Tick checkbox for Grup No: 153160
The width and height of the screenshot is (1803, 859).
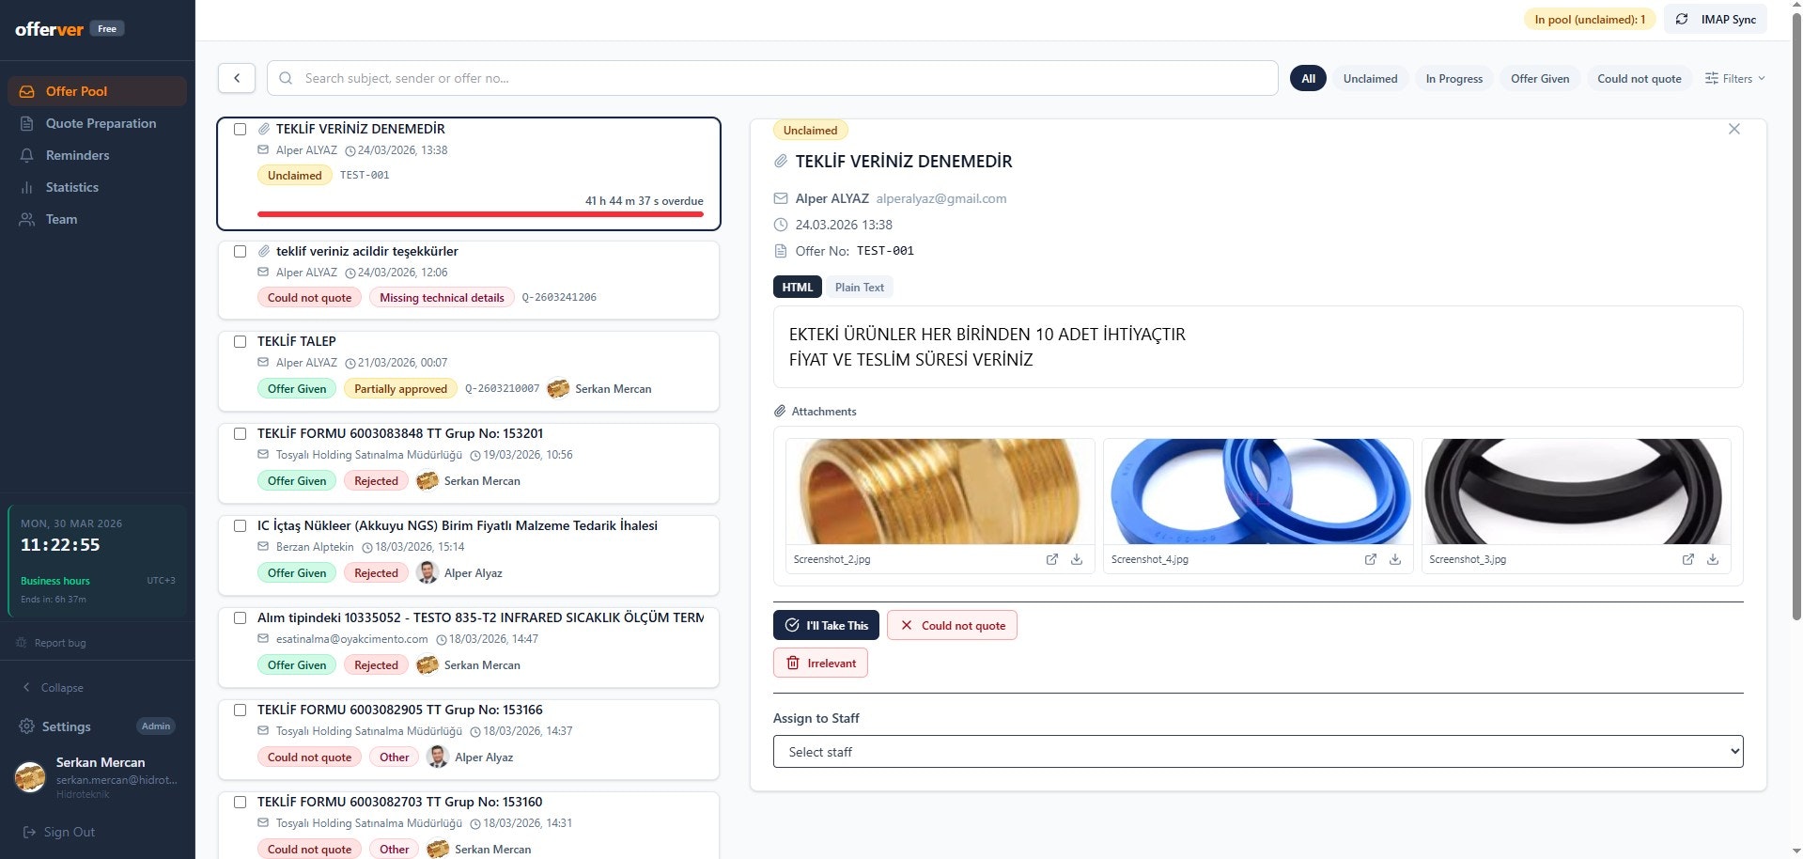(240, 802)
